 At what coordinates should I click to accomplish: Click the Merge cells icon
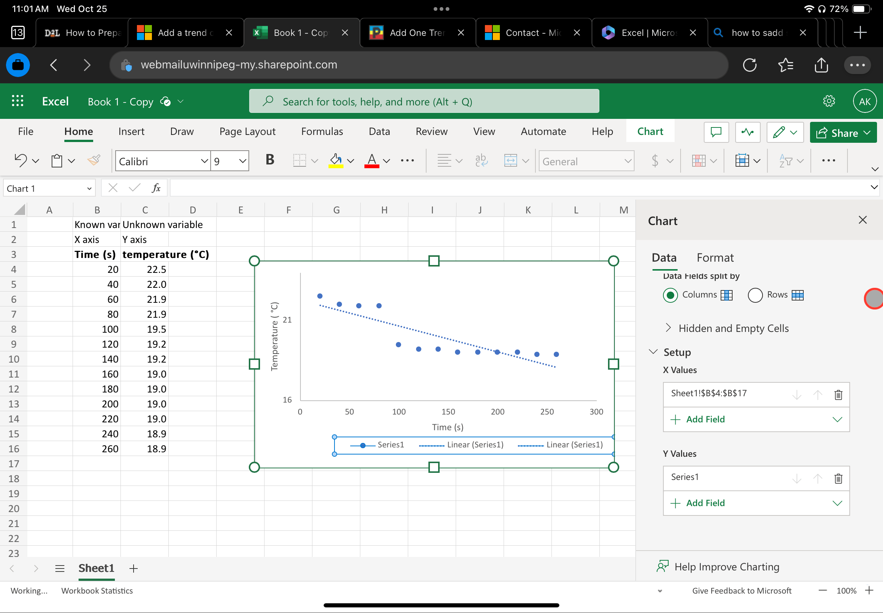[510, 161]
